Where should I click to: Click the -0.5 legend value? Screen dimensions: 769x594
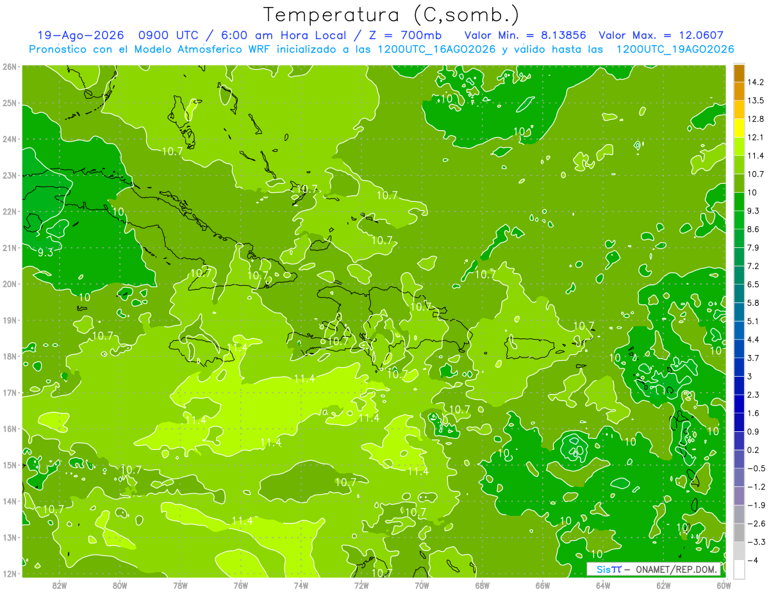pos(756,468)
